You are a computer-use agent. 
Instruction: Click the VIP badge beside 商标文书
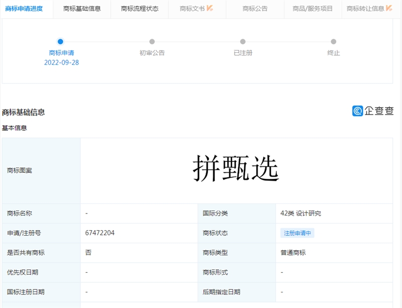pos(210,9)
